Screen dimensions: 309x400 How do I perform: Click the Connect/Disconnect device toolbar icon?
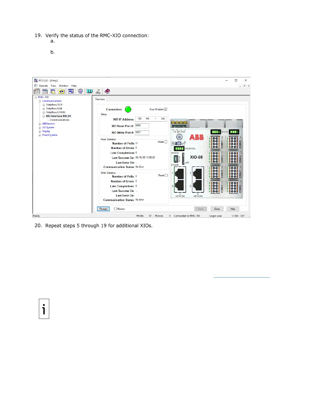click(x=37, y=91)
